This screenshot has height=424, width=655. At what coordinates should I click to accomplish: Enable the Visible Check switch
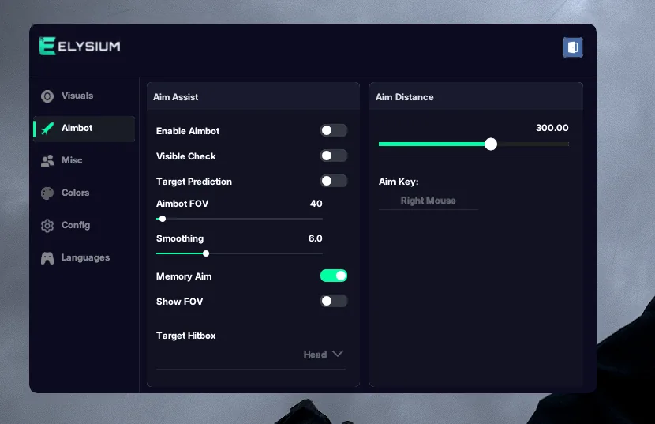(333, 156)
